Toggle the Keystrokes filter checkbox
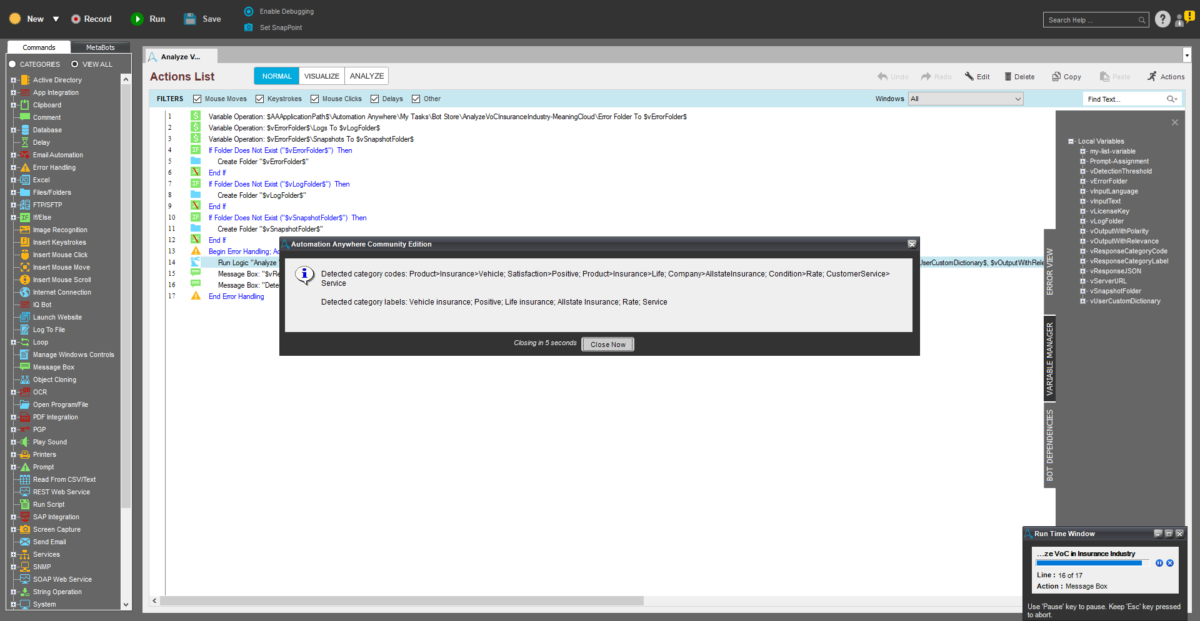The image size is (1200, 621). tap(260, 99)
